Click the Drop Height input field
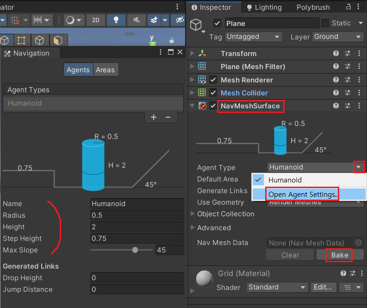The image size is (367, 308). point(137,278)
